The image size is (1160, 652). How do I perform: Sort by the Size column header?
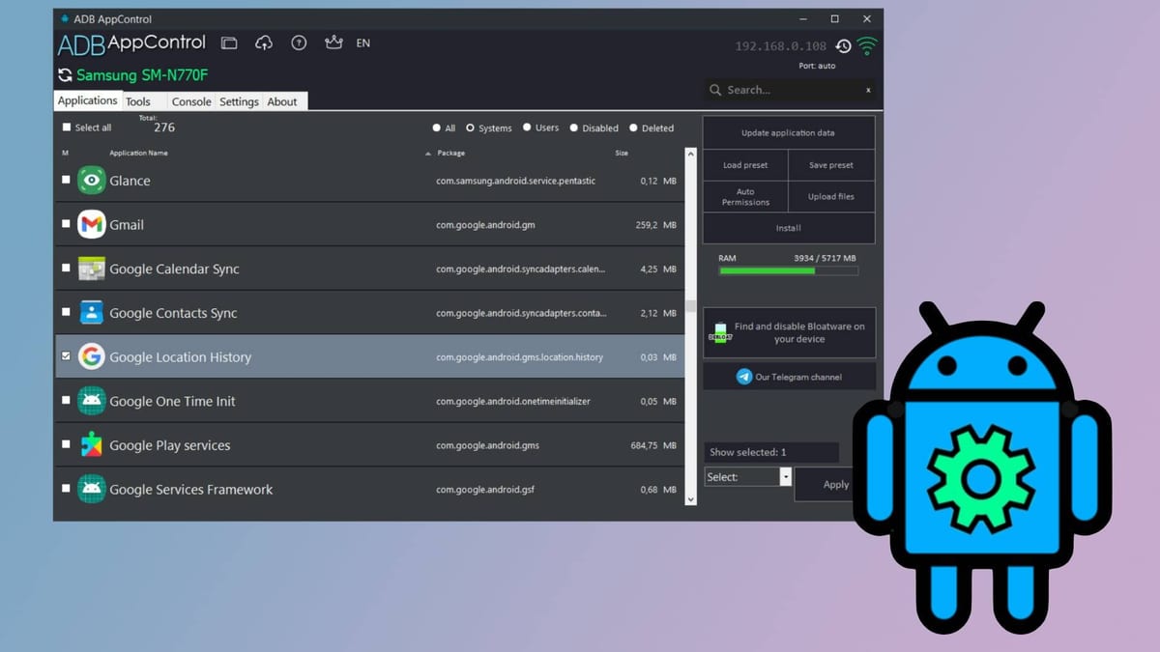click(622, 153)
